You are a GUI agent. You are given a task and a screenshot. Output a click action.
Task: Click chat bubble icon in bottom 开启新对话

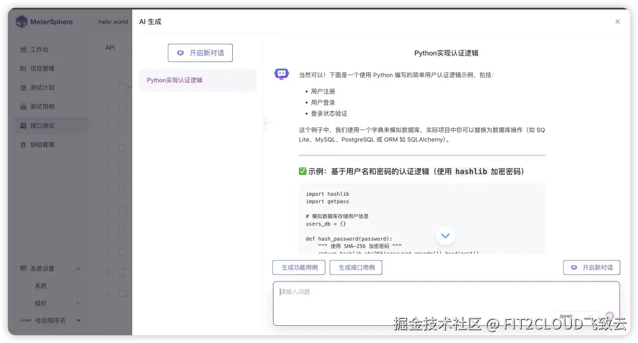(x=574, y=268)
